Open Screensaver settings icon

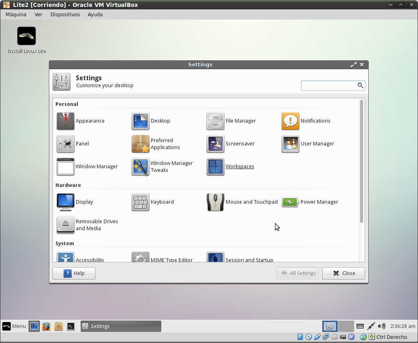(x=216, y=144)
